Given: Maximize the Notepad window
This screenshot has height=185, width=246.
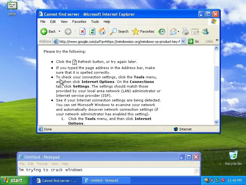Looking at the screenshot, I should coord(189,157).
